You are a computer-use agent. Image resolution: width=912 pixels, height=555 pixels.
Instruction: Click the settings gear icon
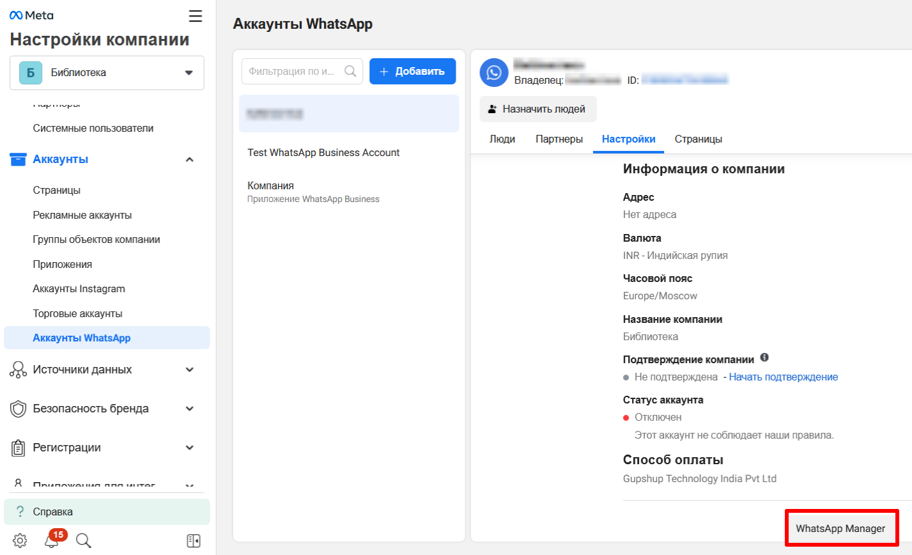pyautogui.click(x=20, y=541)
